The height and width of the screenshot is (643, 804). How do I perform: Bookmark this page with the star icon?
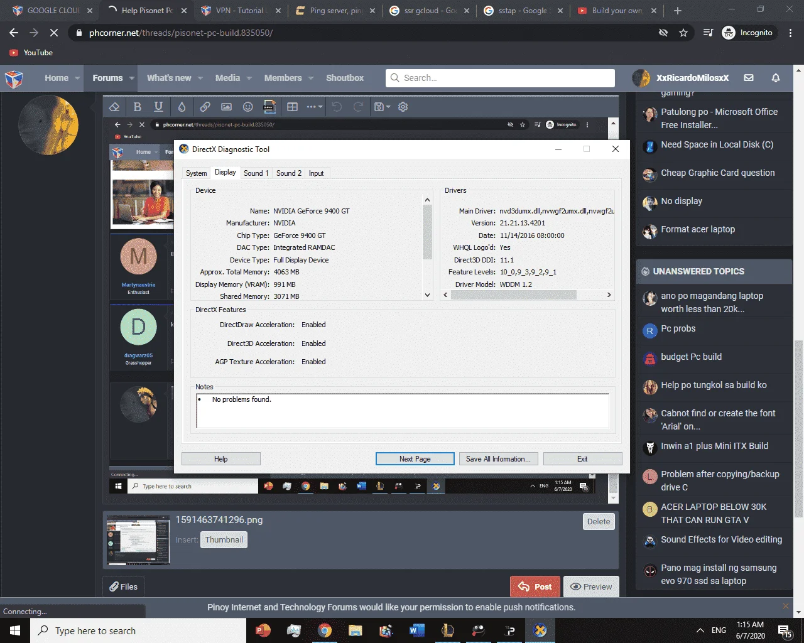pyautogui.click(x=683, y=33)
